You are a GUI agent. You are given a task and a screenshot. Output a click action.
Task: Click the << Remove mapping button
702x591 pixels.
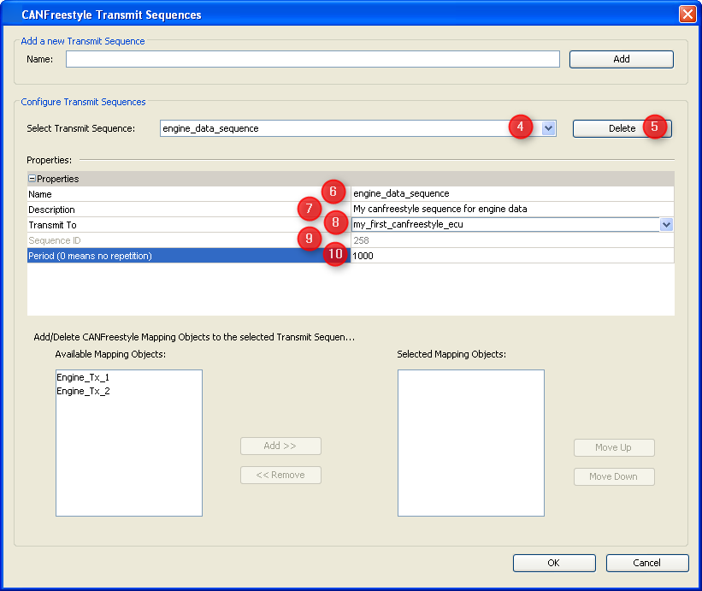click(280, 475)
